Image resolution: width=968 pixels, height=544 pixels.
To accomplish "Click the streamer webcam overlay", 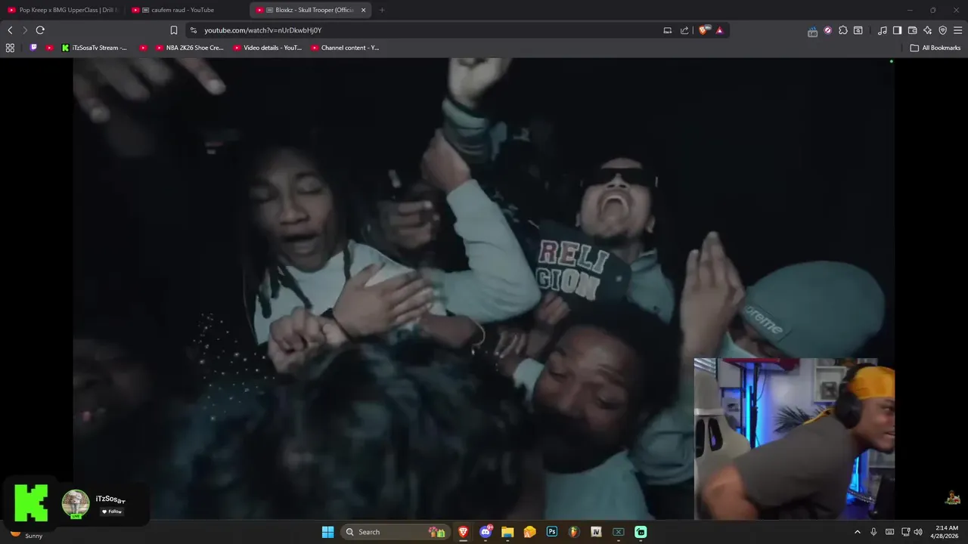I will [x=794, y=438].
